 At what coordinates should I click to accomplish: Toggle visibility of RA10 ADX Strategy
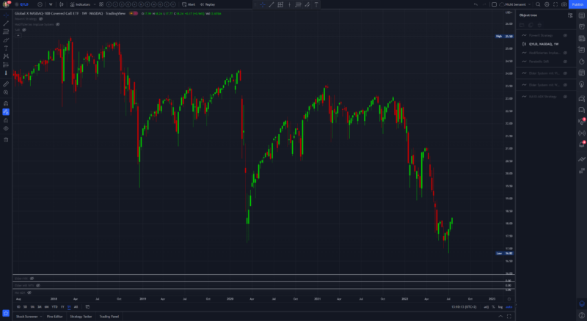click(566, 96)
